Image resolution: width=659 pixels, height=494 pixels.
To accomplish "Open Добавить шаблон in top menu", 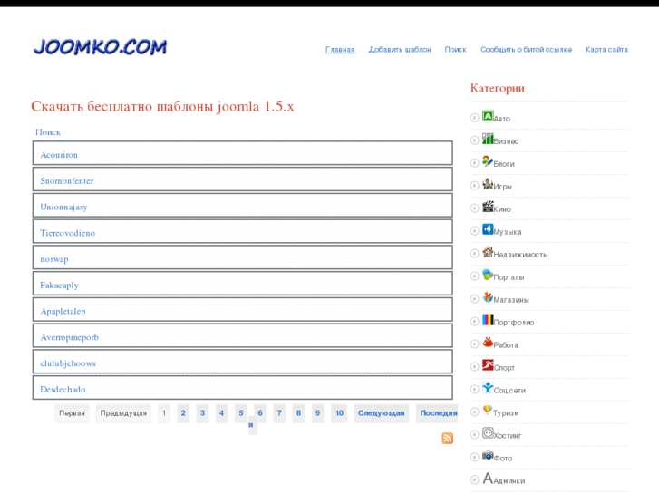I will click(400, 50).
